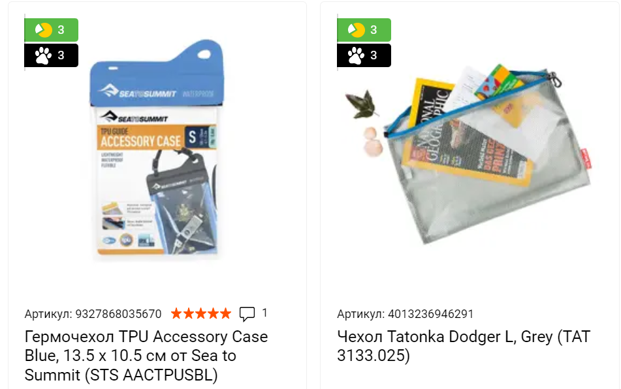
Task: Click the Sea to Summit accessory case photo
Action: [157, 149]
